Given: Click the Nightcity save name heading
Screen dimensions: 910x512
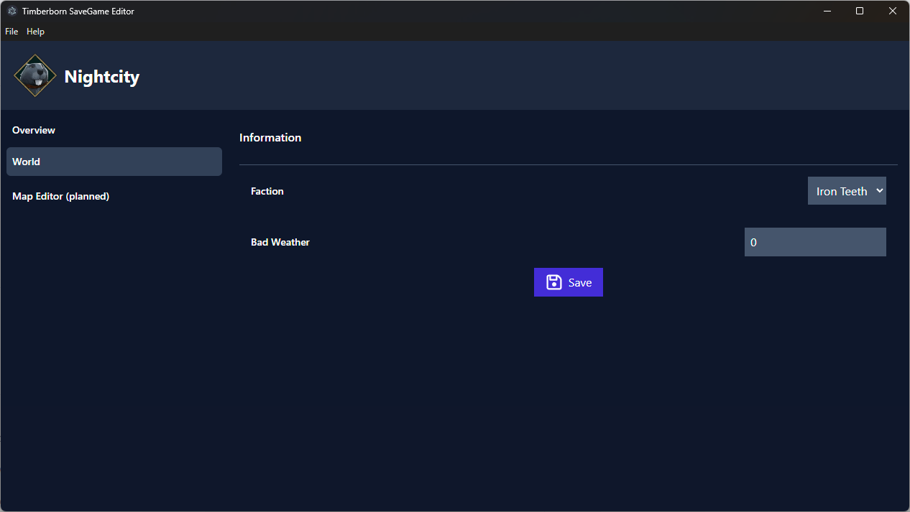Looking at the screenshot, I should [101, 77].
